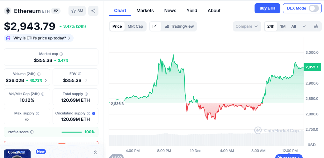Click the Buy ETH button

point(267,8)
